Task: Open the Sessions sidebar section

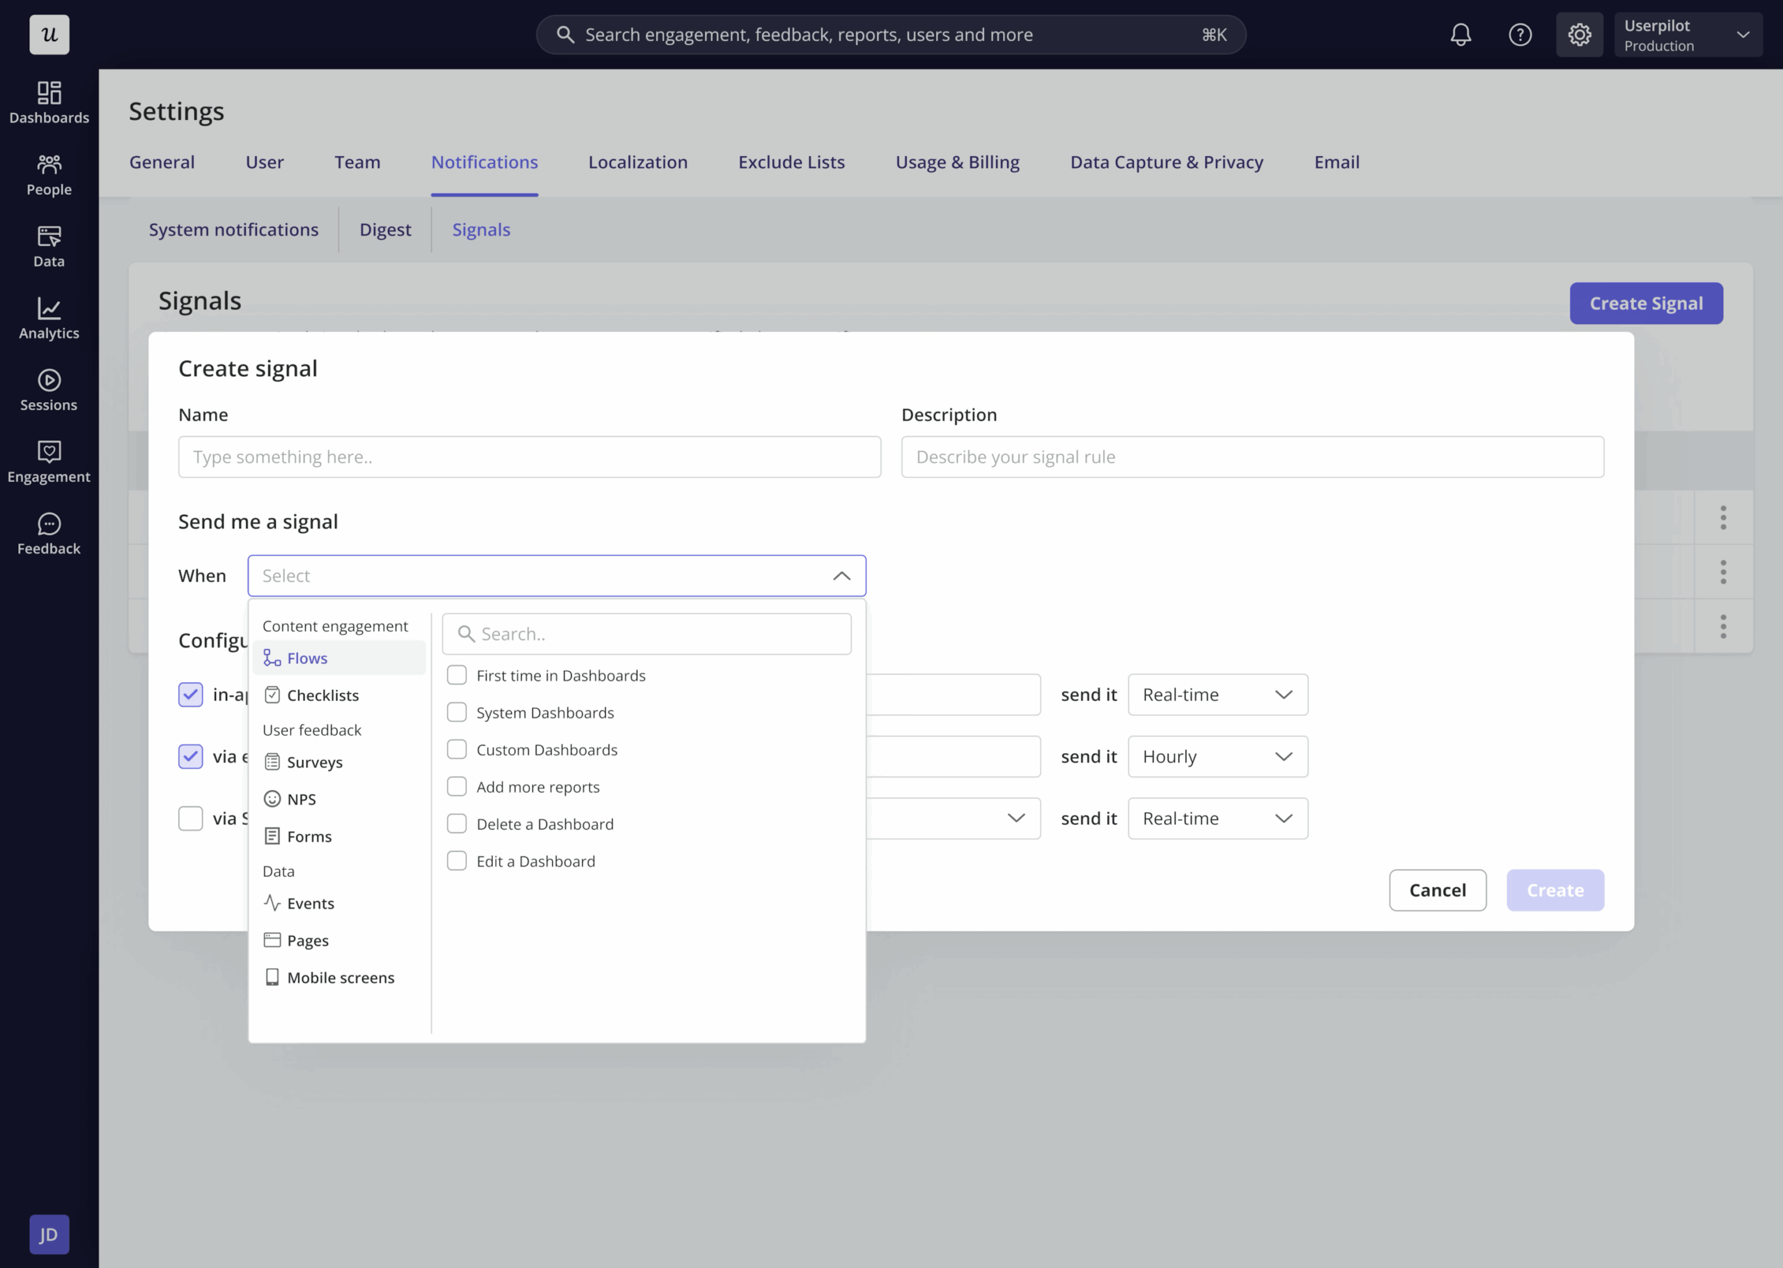Action: [x=48, y=389]
